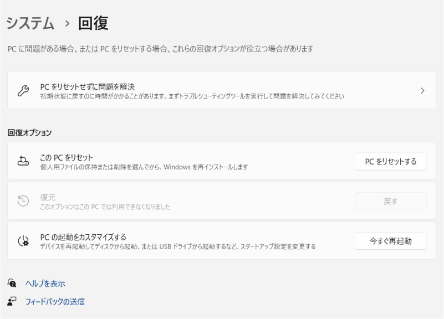Click the 復元 option label
Viewport: 444px width, 319px height.
coord(48,197)
